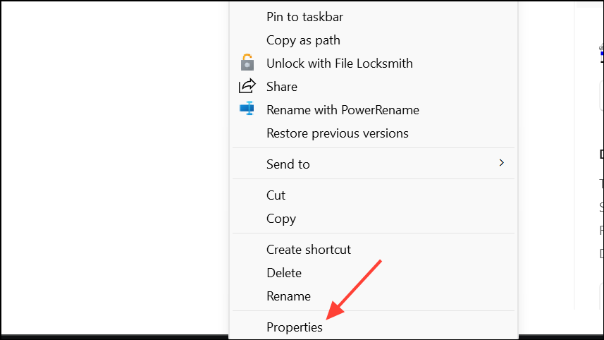
Task: Choose the Rename with PowerRename label
Action: point(343,109)
